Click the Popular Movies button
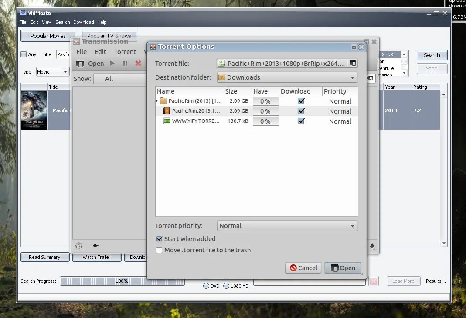 [x=48, y=36]
